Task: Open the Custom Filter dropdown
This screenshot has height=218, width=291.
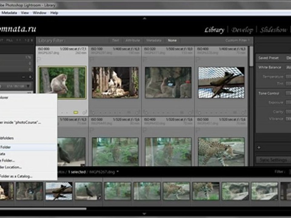Action: 238,40
